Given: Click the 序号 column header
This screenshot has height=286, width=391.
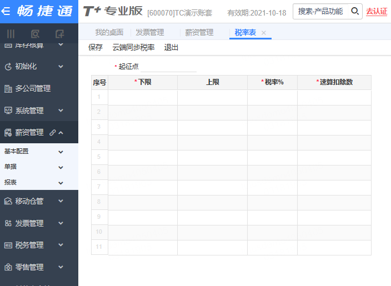Looking at the screenshot, I should 100,82.
